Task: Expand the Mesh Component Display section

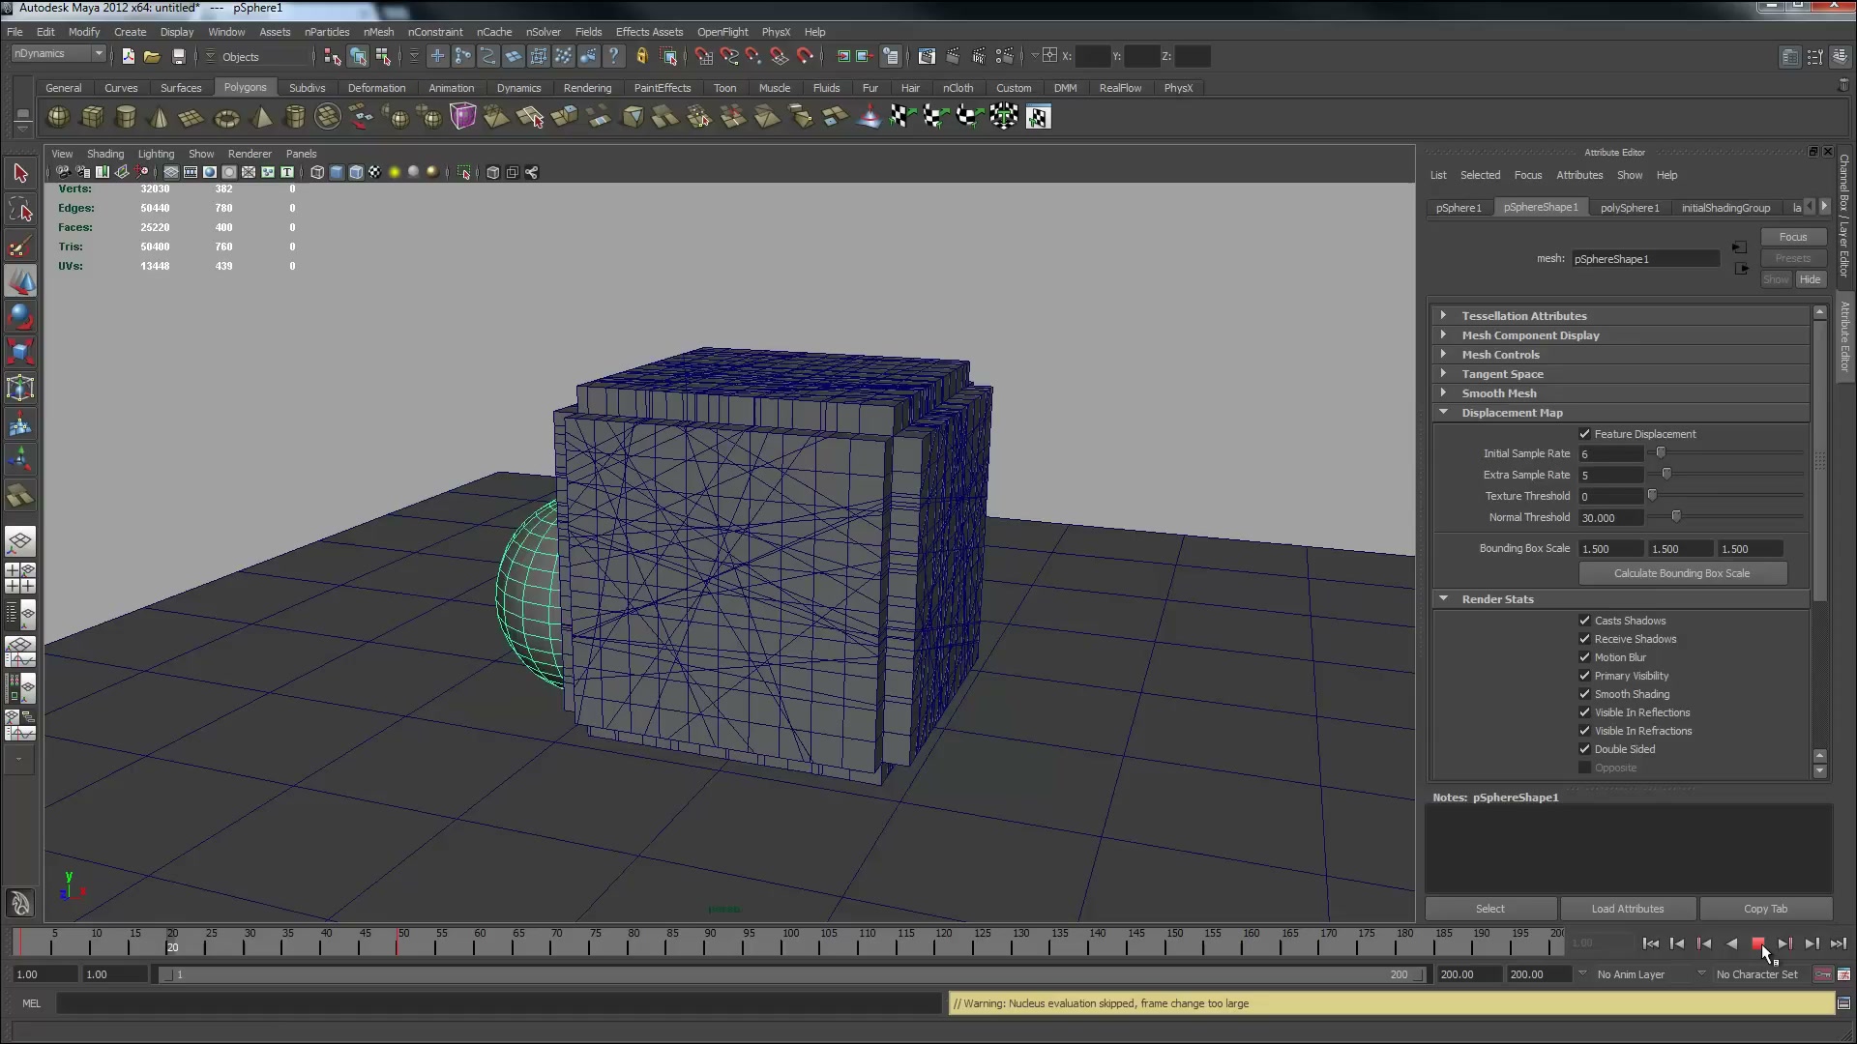Action: pos(1620,335)
